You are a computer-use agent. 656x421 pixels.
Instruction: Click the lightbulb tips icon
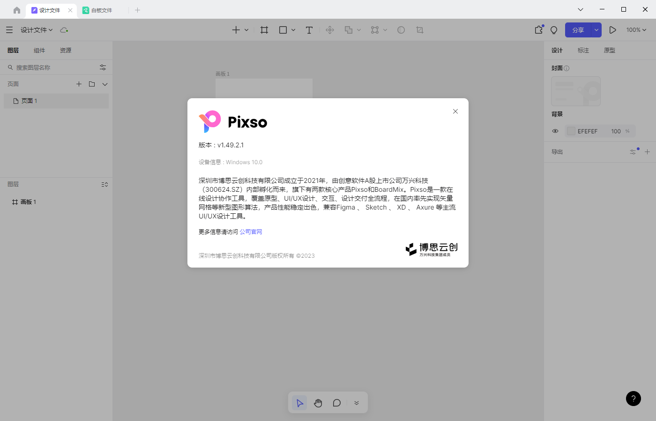(x=554, y=30)
